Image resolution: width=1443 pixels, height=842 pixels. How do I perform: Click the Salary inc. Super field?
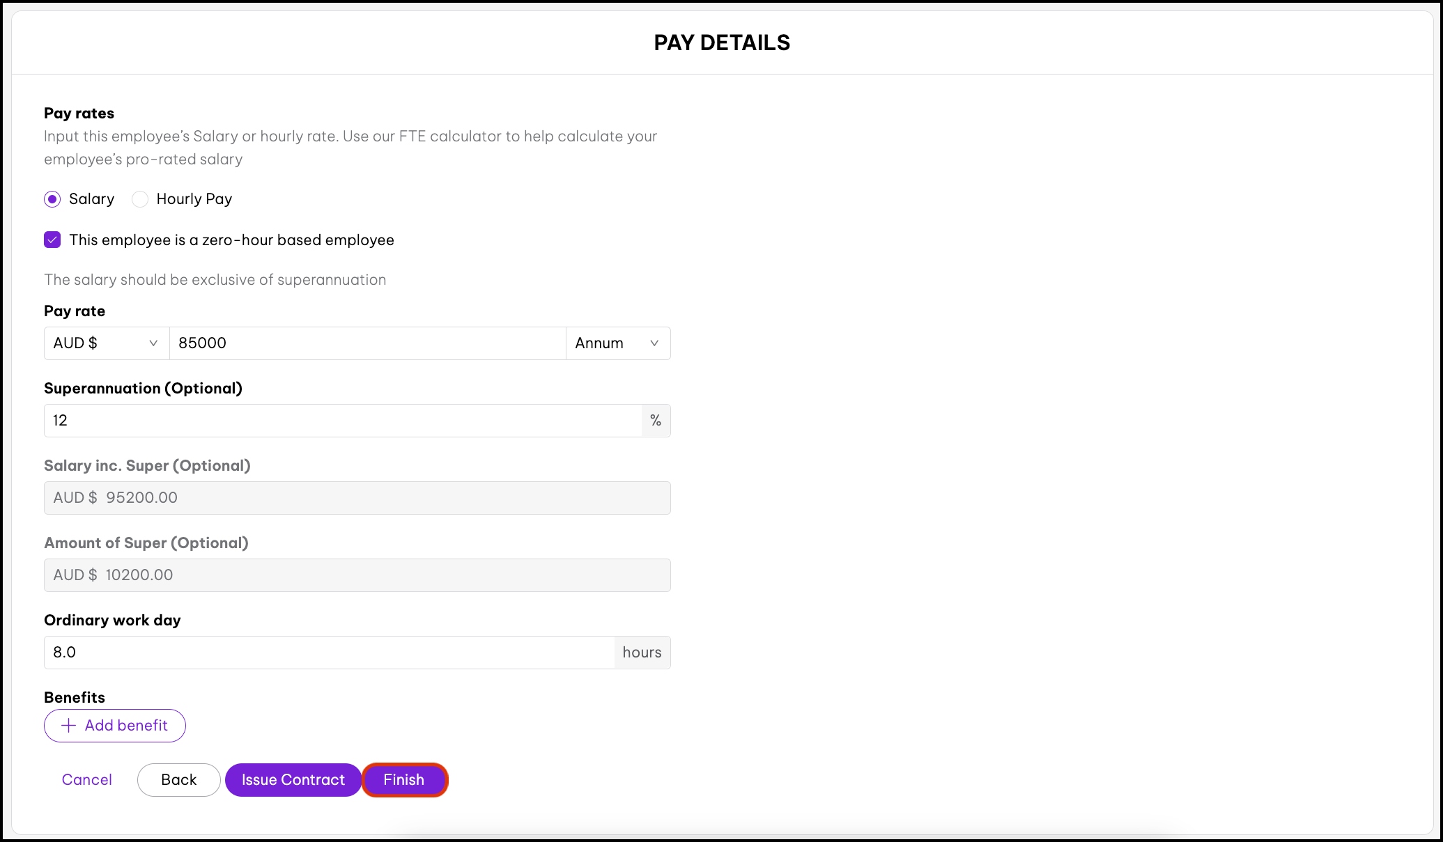(357, 498)
